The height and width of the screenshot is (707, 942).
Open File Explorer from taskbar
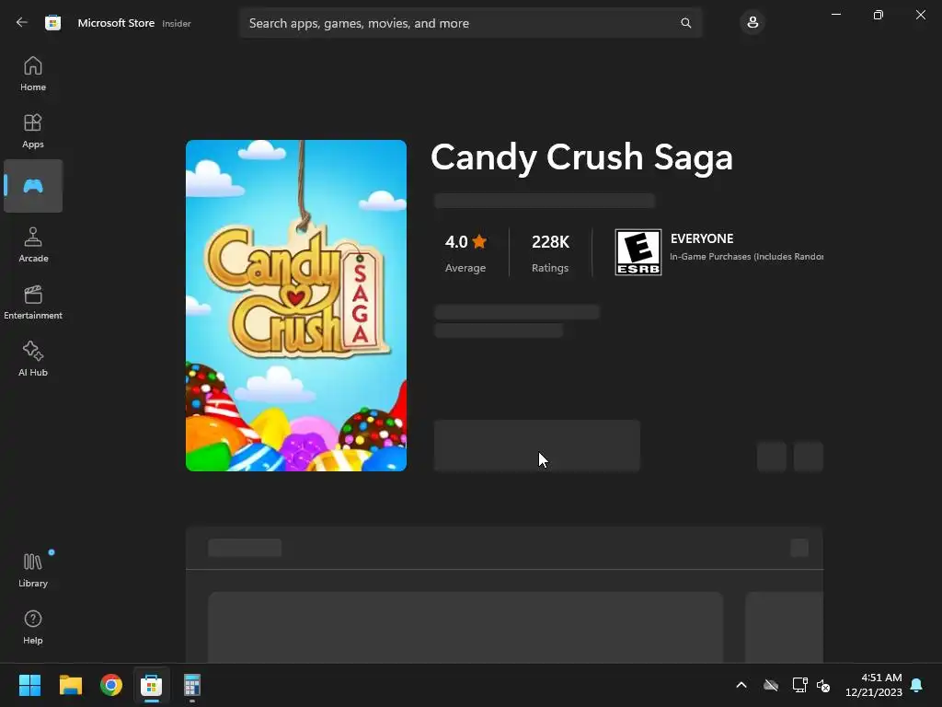(70, 685)
